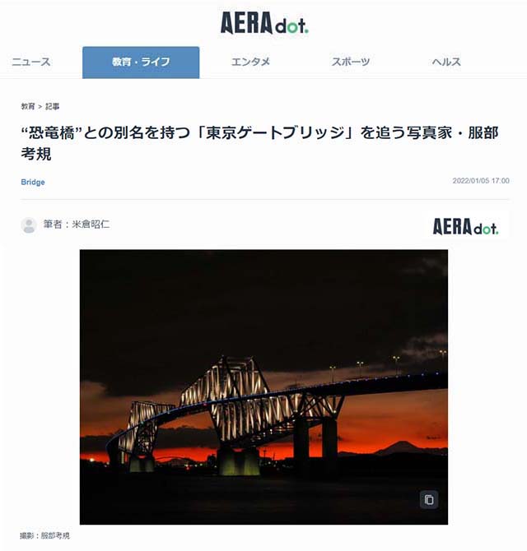Open author 米倉昭仁 profile link
The image size is (527, 551).
coord(91,225)
